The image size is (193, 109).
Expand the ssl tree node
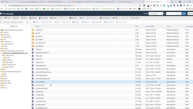1,85
